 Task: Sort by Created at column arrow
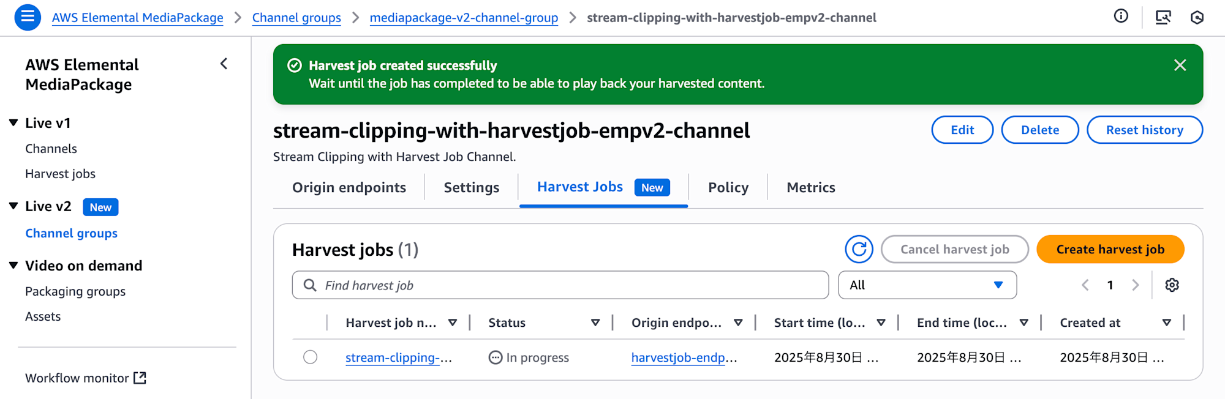tap(1166, 323)
